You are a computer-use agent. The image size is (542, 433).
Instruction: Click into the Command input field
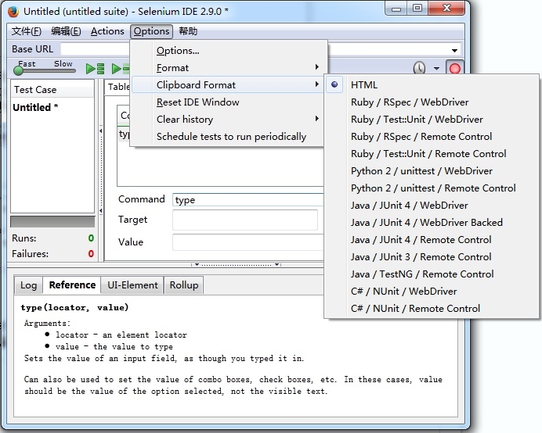[248, 200]
